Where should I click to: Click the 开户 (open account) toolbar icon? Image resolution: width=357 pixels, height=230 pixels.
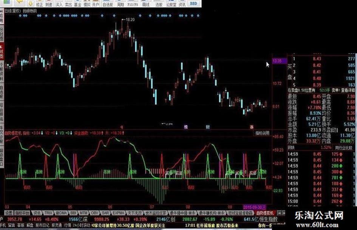[96, 3]
